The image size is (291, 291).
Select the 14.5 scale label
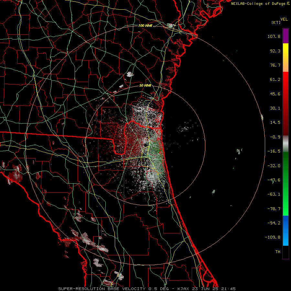[x=275, y=123]
